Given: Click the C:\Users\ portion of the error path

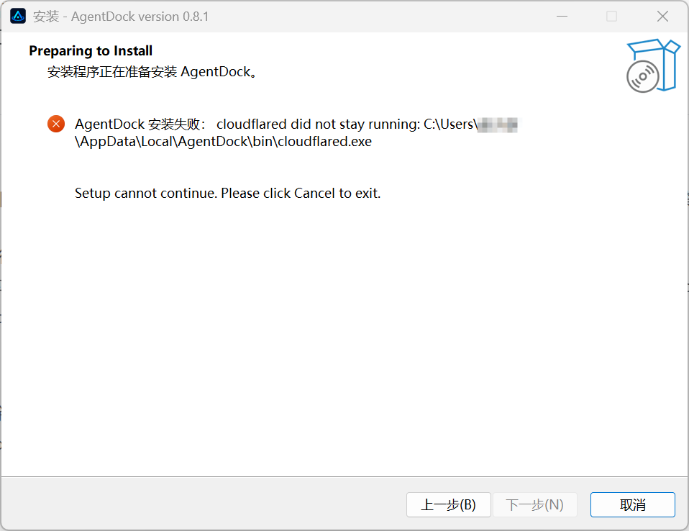Looking at the screenshot, I should coord(450,124).
